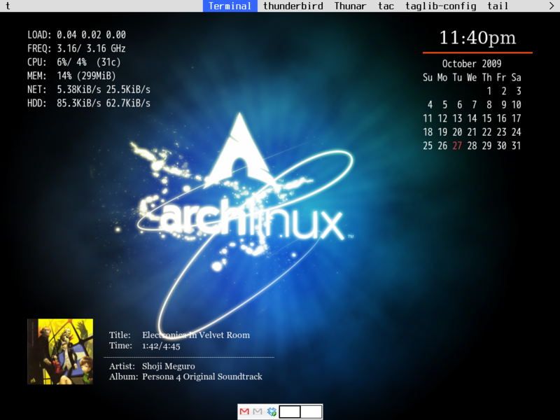Switch to the second workspace in pager
Viewport: 560px width, 420px height.
tap(311, 412)
